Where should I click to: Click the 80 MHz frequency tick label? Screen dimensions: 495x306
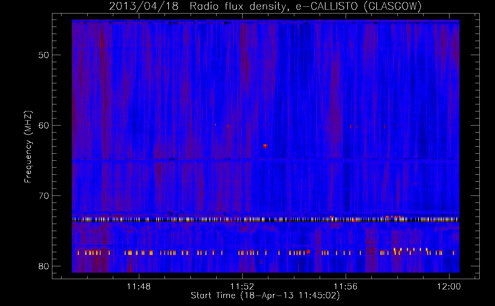point(44,266)
